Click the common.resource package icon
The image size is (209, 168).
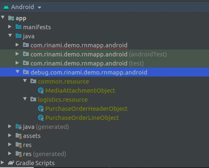[x=33, y=81]
